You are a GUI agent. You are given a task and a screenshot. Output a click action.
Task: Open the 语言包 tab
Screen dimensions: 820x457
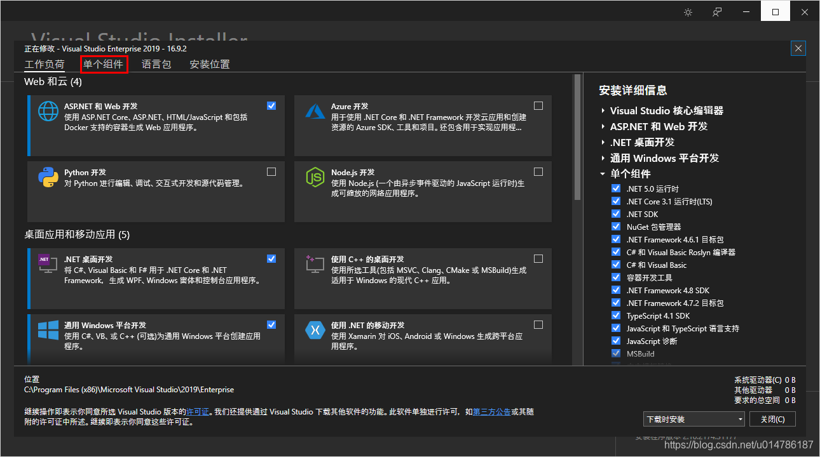[x=156, y=64]
